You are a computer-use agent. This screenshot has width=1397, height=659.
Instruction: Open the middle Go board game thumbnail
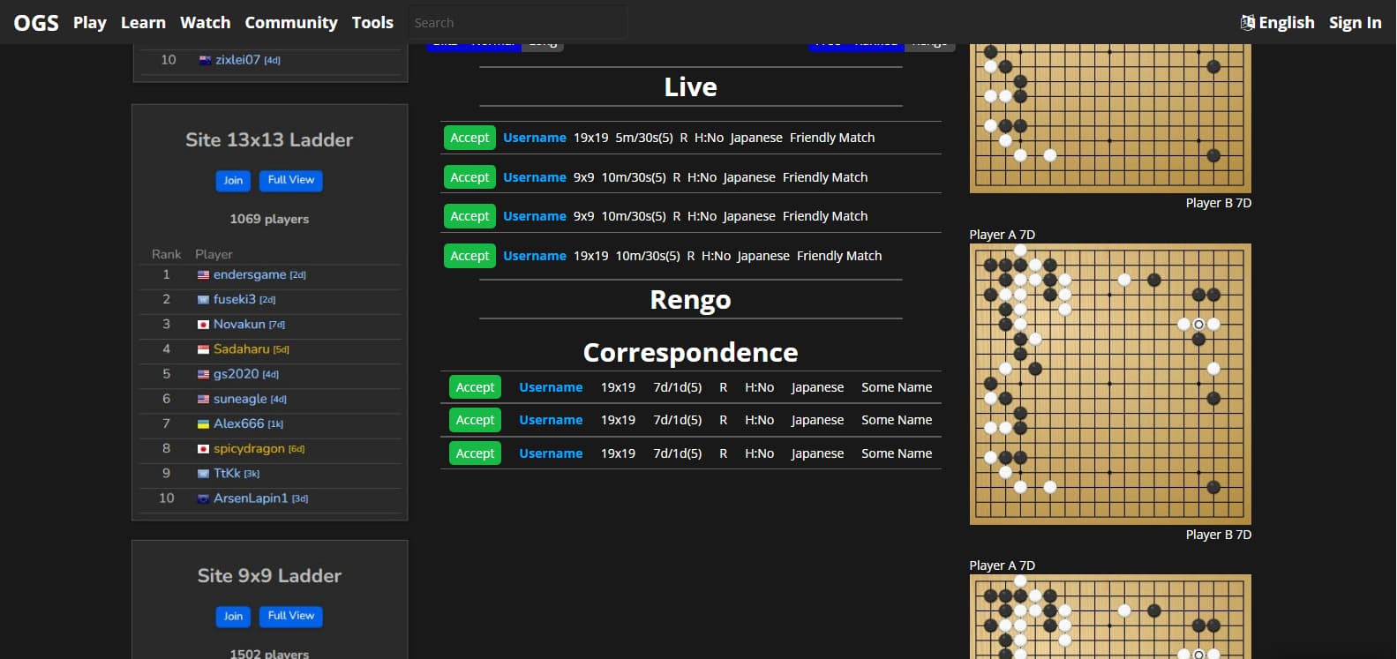tap(1110, 384)
